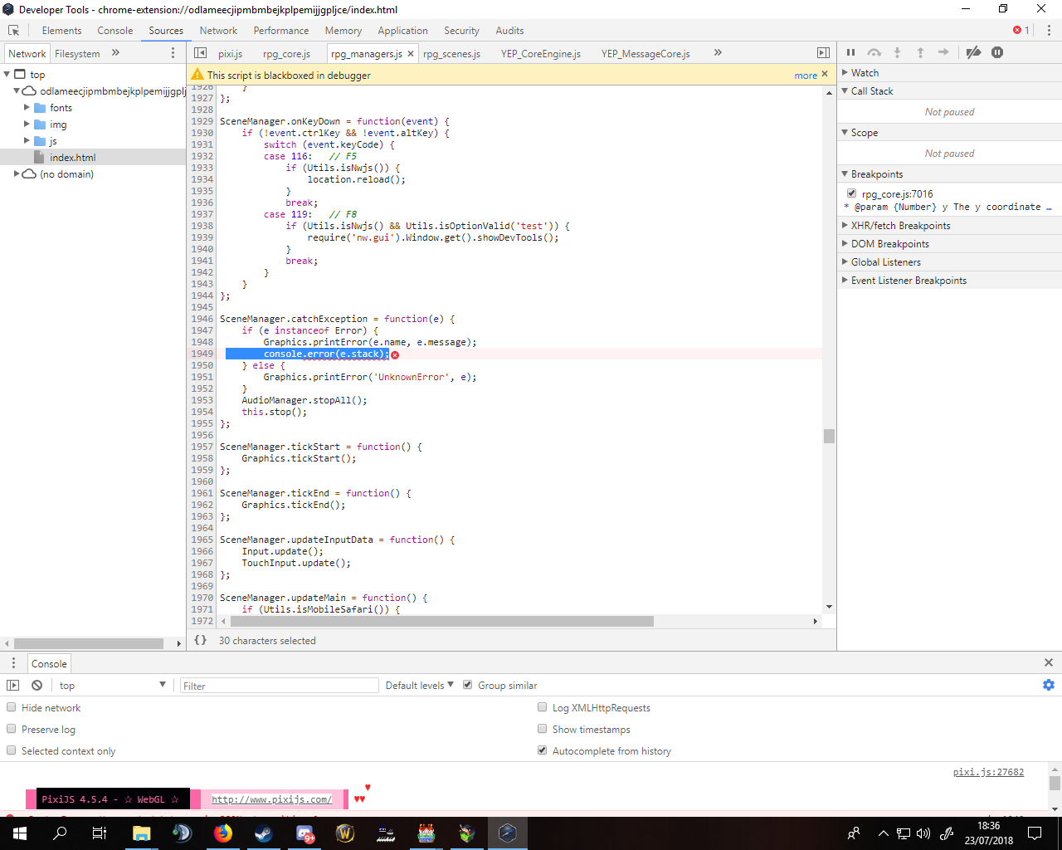Viewport: 1062px width, 850px height.
Task: Expand the js folder
Action: [27, 140]
